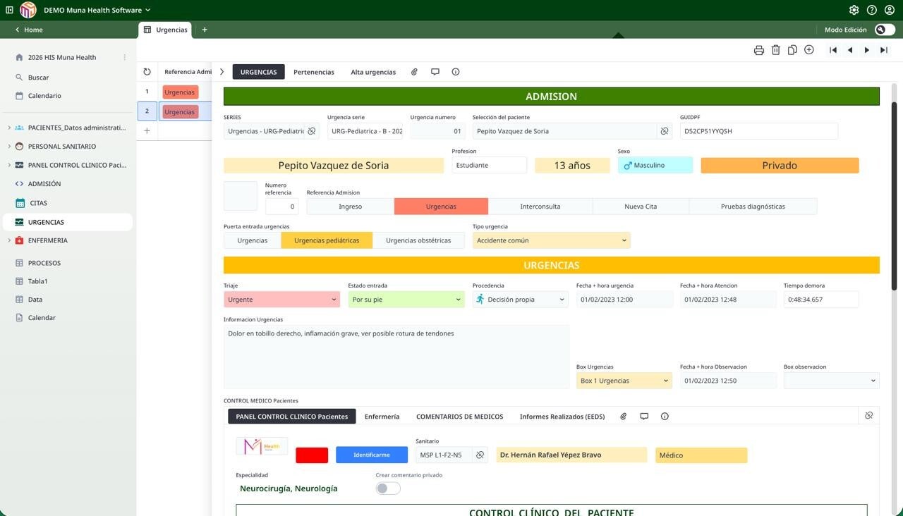The height and width of the screenshot is (516, 903).
Task: Open the Box Urgencias dropdown
Action: 624,381
